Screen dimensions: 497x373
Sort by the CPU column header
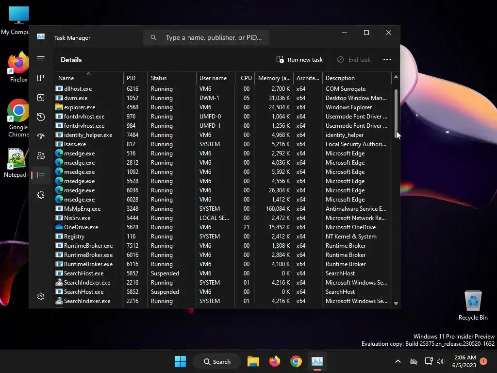click(x=246, y=78)
